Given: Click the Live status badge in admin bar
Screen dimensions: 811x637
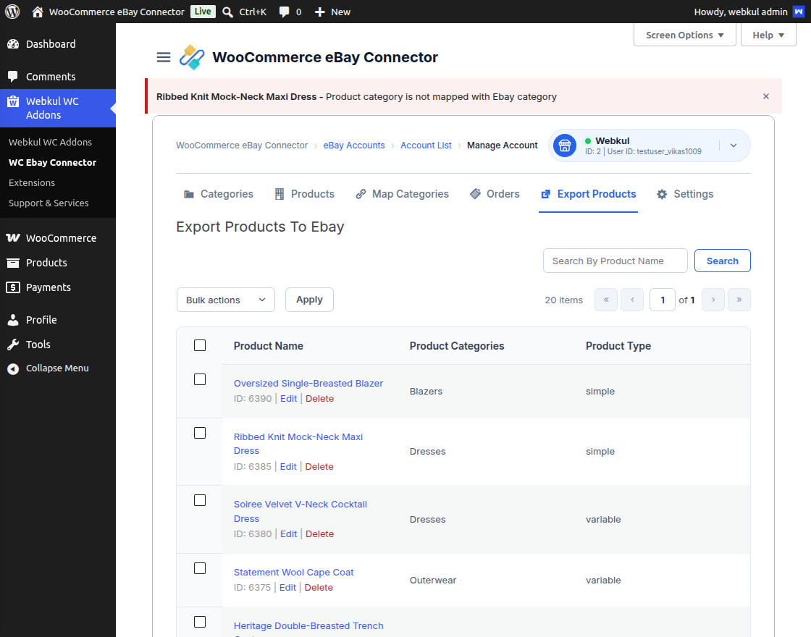Looking at the screenshot, I should (x=203, y=12).
